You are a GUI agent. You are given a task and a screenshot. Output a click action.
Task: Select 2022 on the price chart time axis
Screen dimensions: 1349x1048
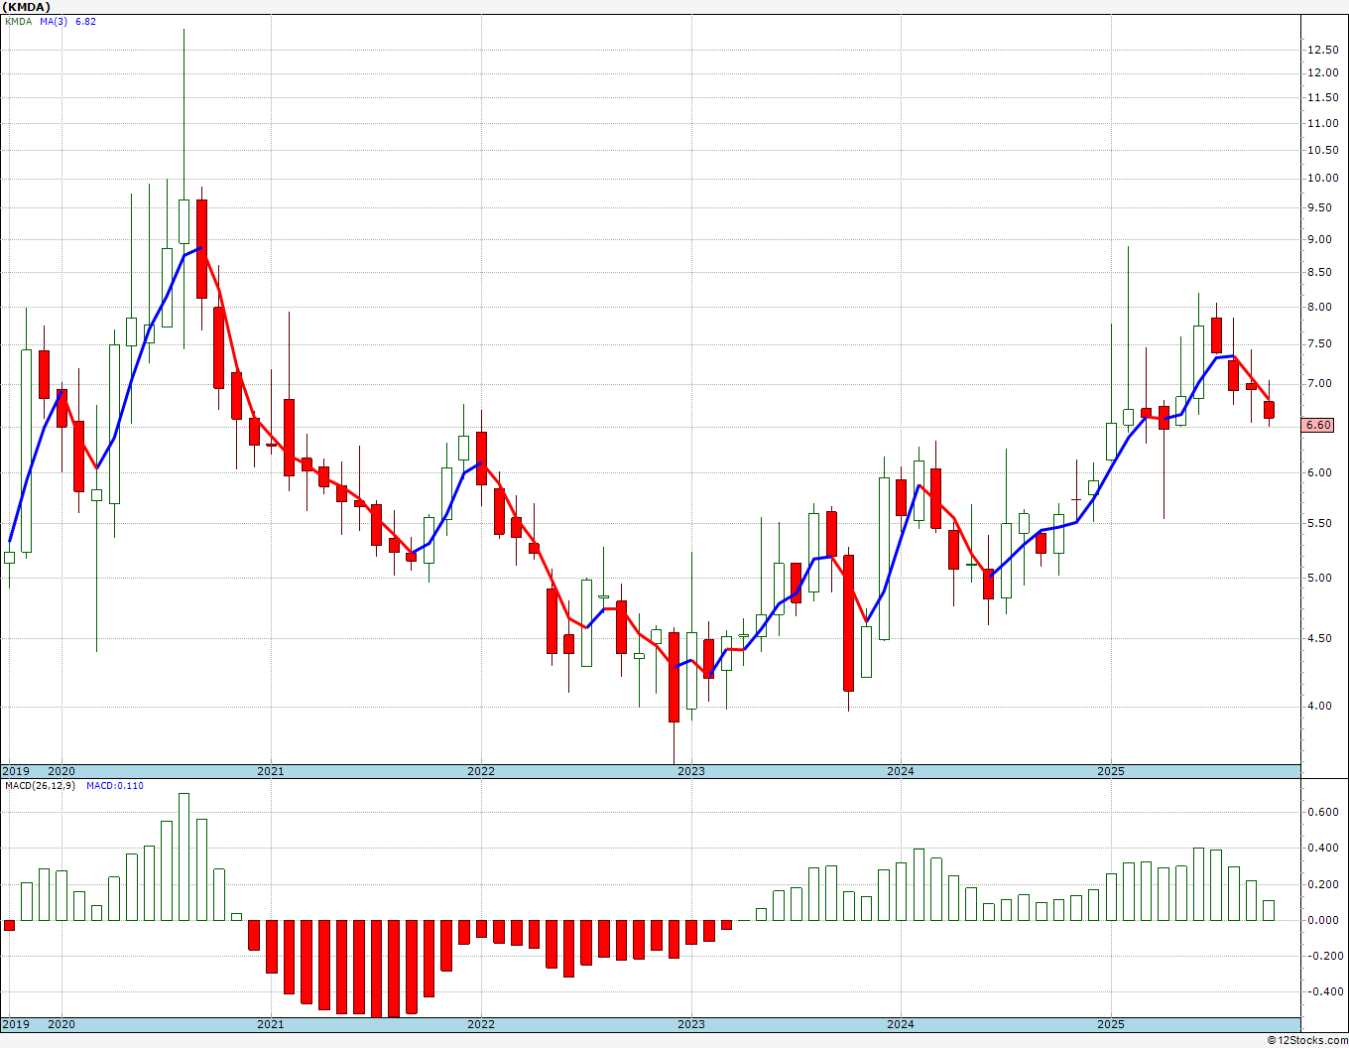(x=481, y=771)
